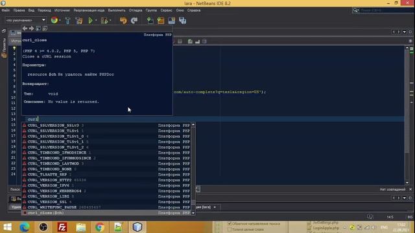Select CURL_VERSION_HTTP2 completion item
Viewport: 415px width, 233px height.
[x=106, y=180]
